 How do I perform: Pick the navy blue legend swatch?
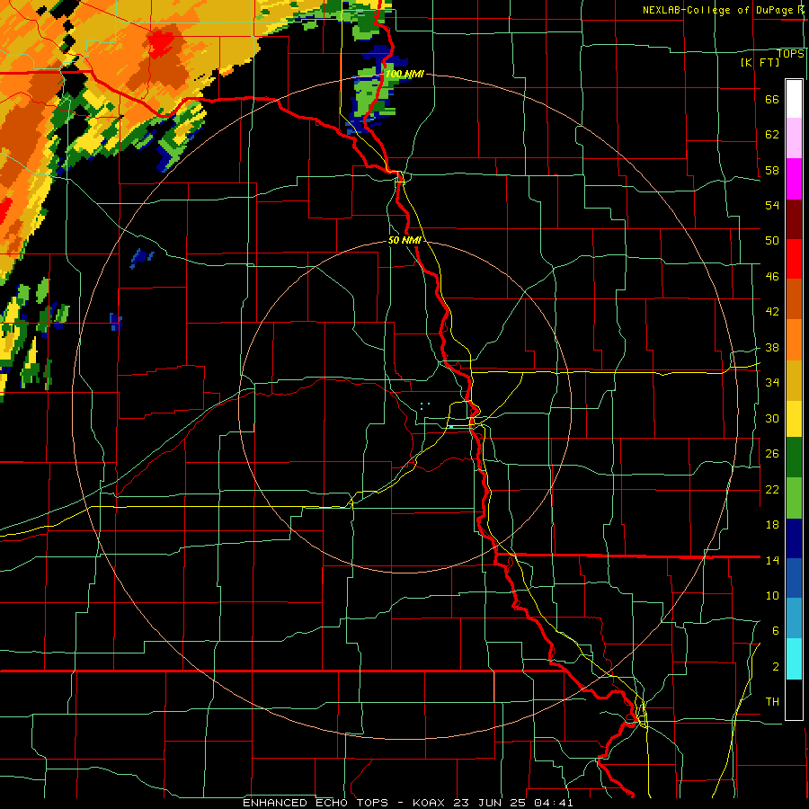(794, 538)
